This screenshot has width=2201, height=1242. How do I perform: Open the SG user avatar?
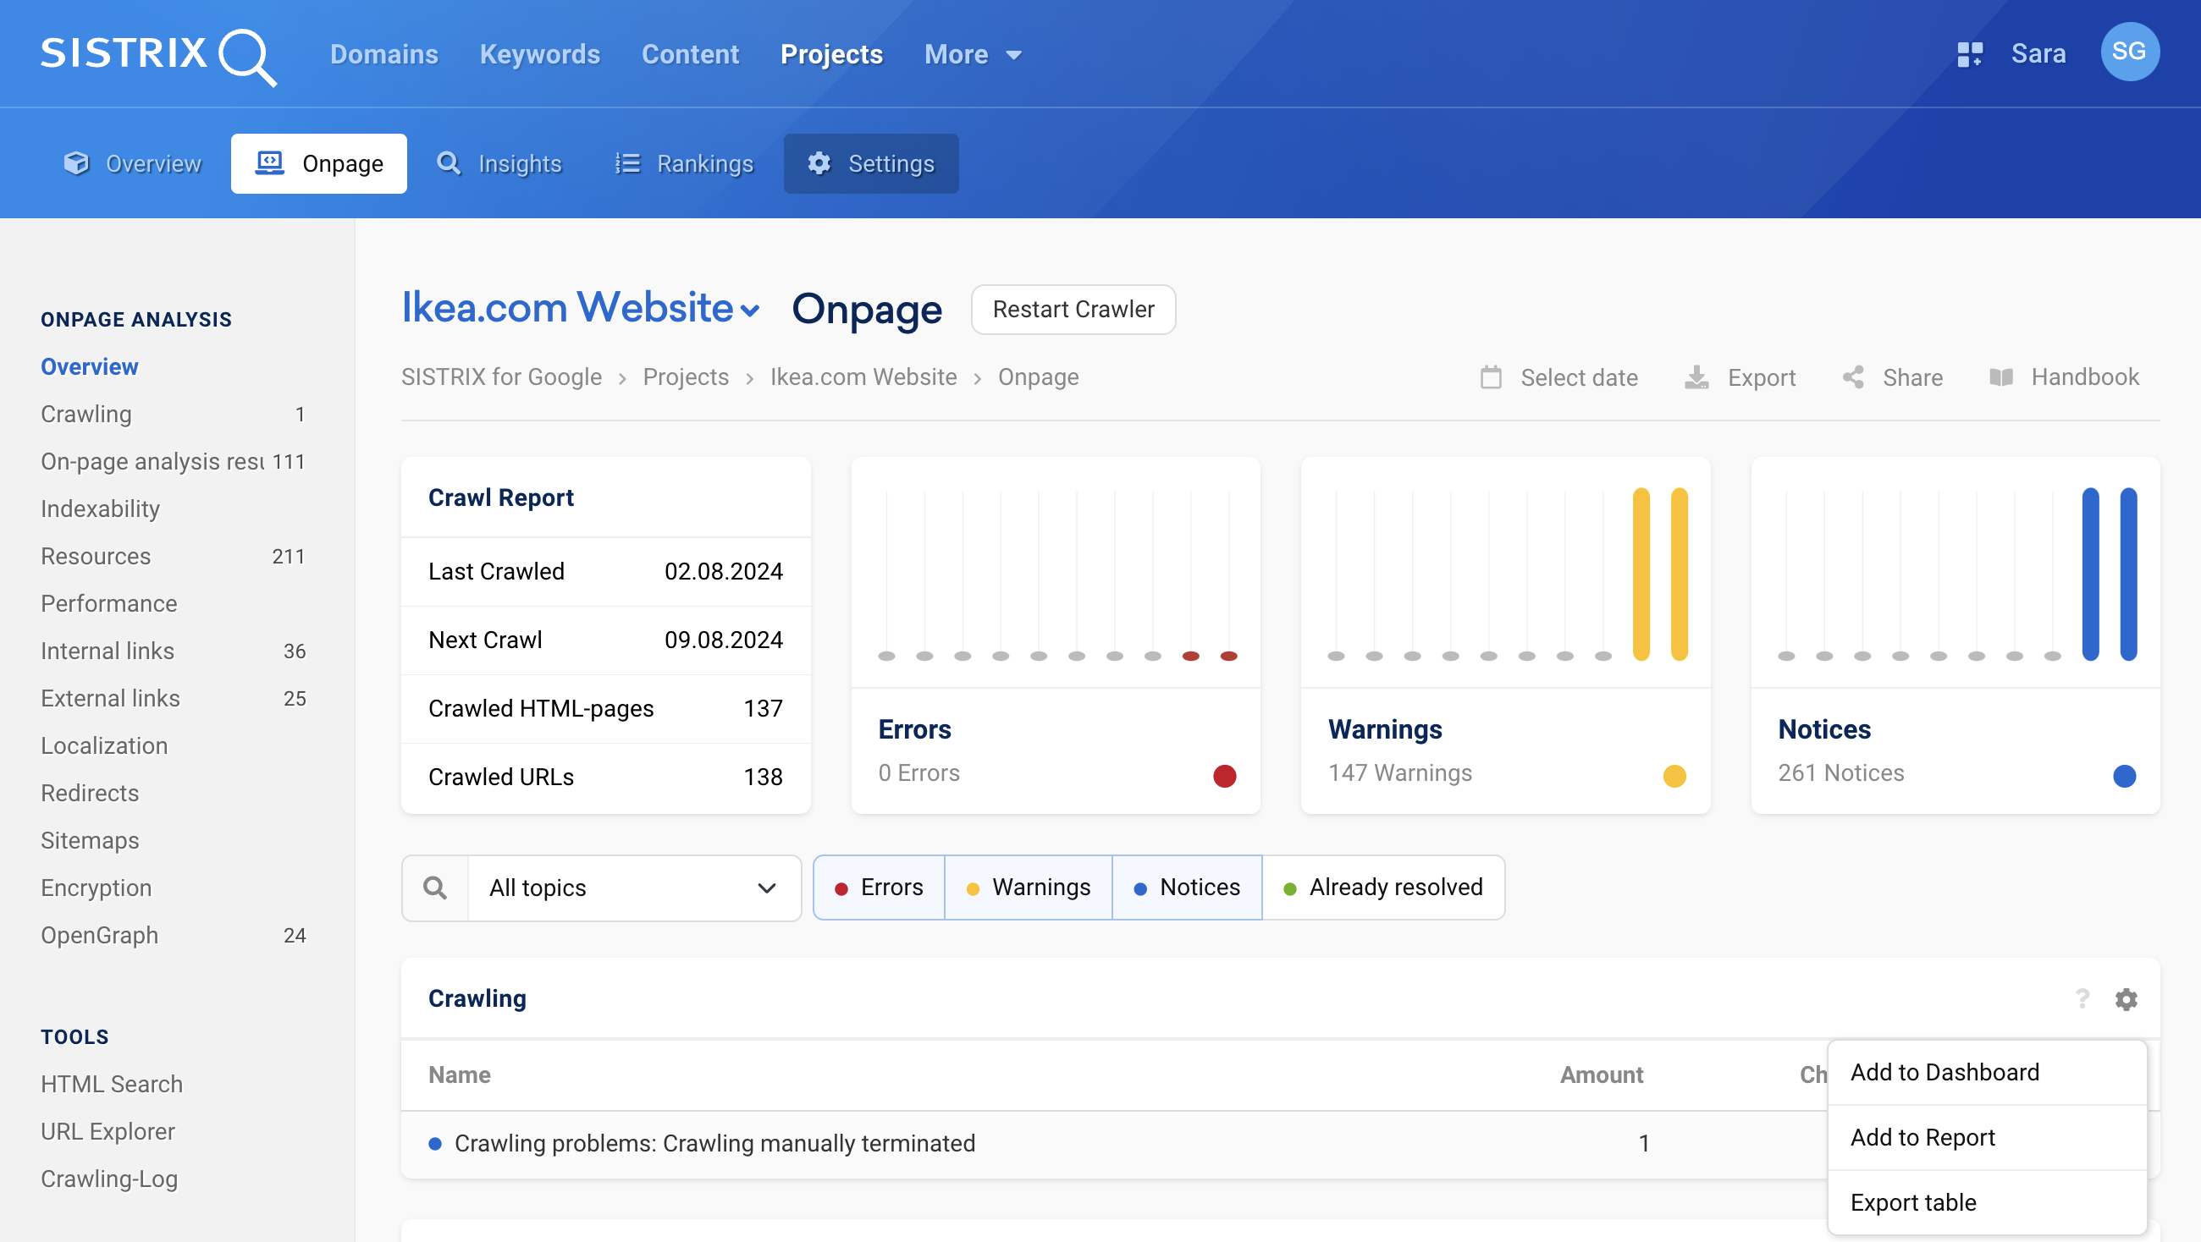coord(2129,52)
